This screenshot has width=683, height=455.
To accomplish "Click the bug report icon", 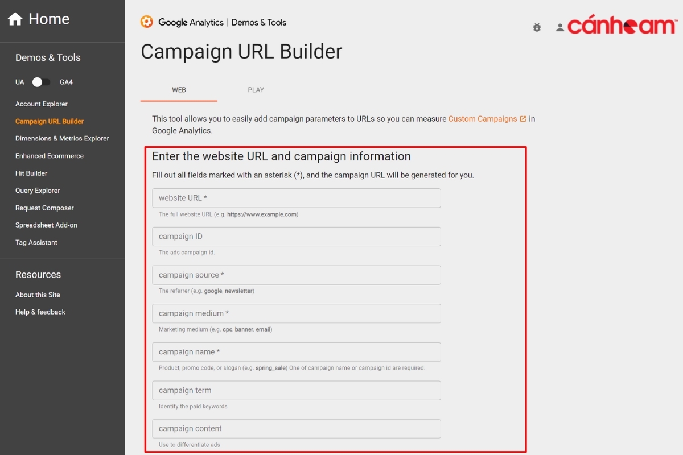I will click(x=537, y=27).
